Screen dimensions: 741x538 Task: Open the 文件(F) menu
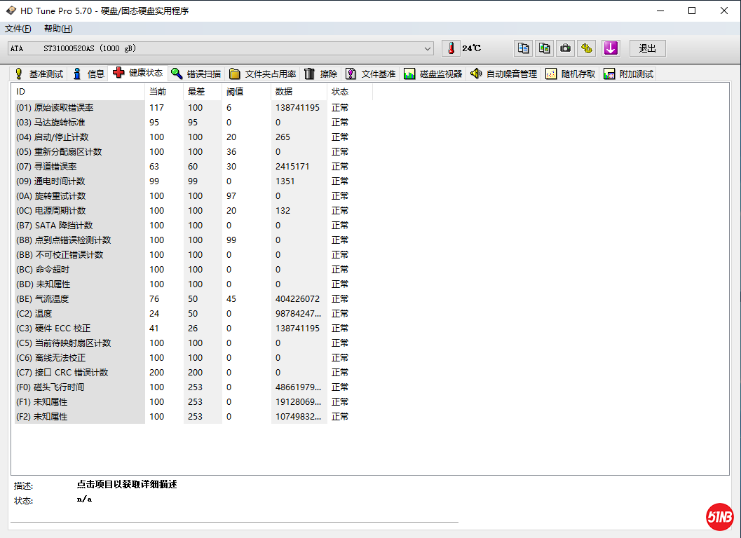(x=18, y=29)
